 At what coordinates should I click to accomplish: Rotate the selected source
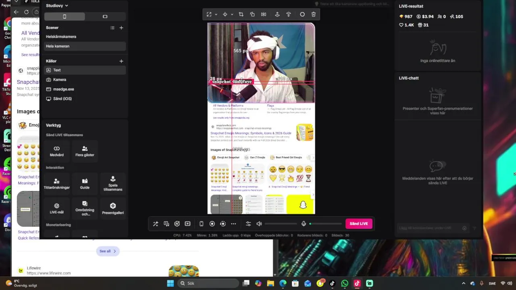pos(252,14)
